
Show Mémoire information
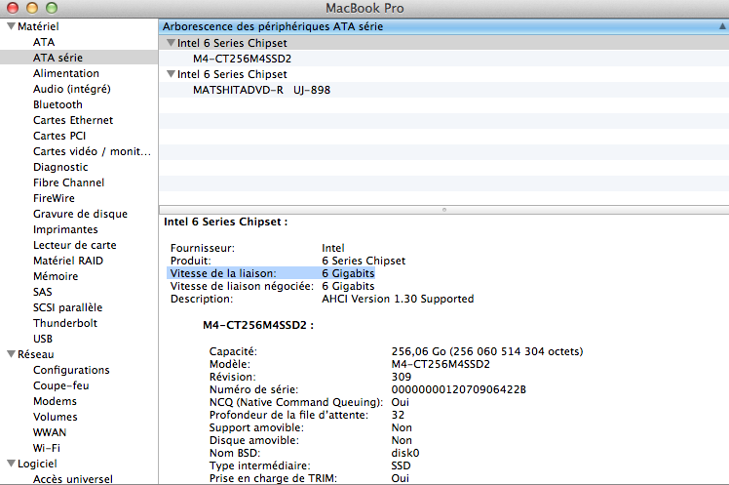(56, 276)
